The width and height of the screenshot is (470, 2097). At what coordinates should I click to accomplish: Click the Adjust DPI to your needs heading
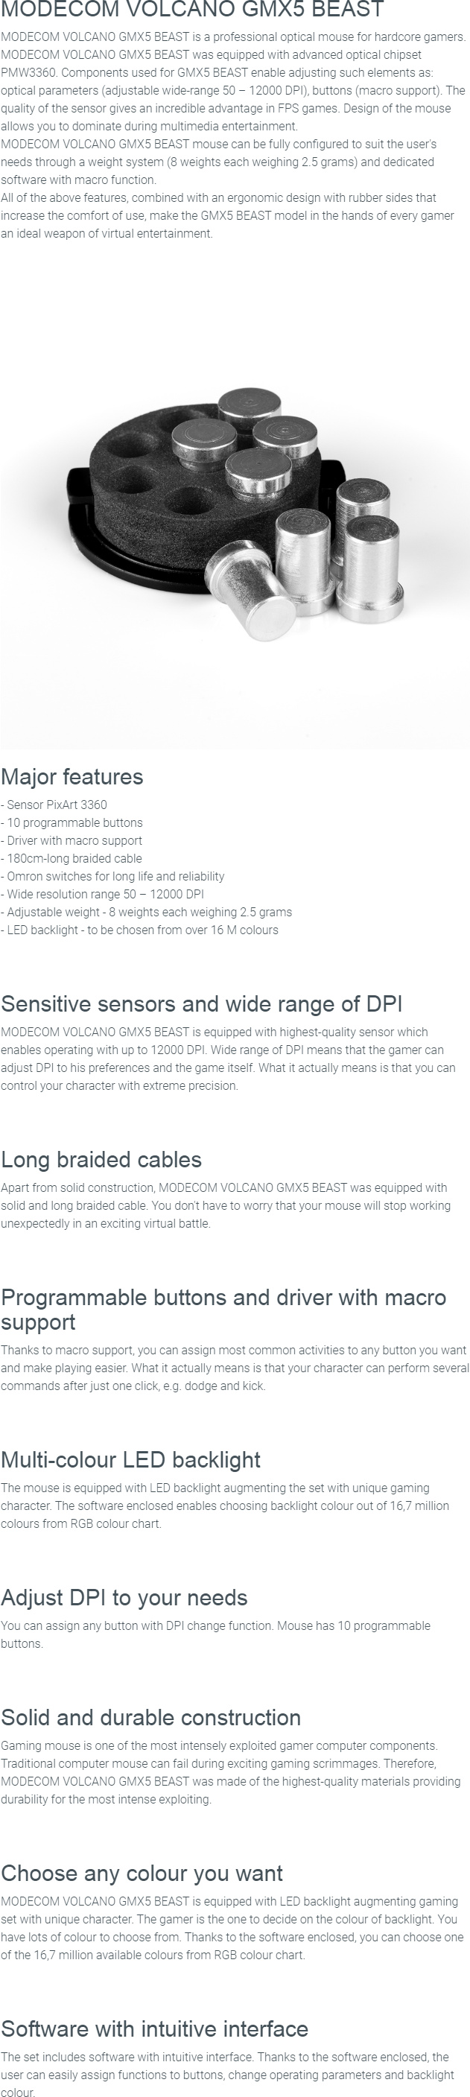click(x=124, y=1597)
